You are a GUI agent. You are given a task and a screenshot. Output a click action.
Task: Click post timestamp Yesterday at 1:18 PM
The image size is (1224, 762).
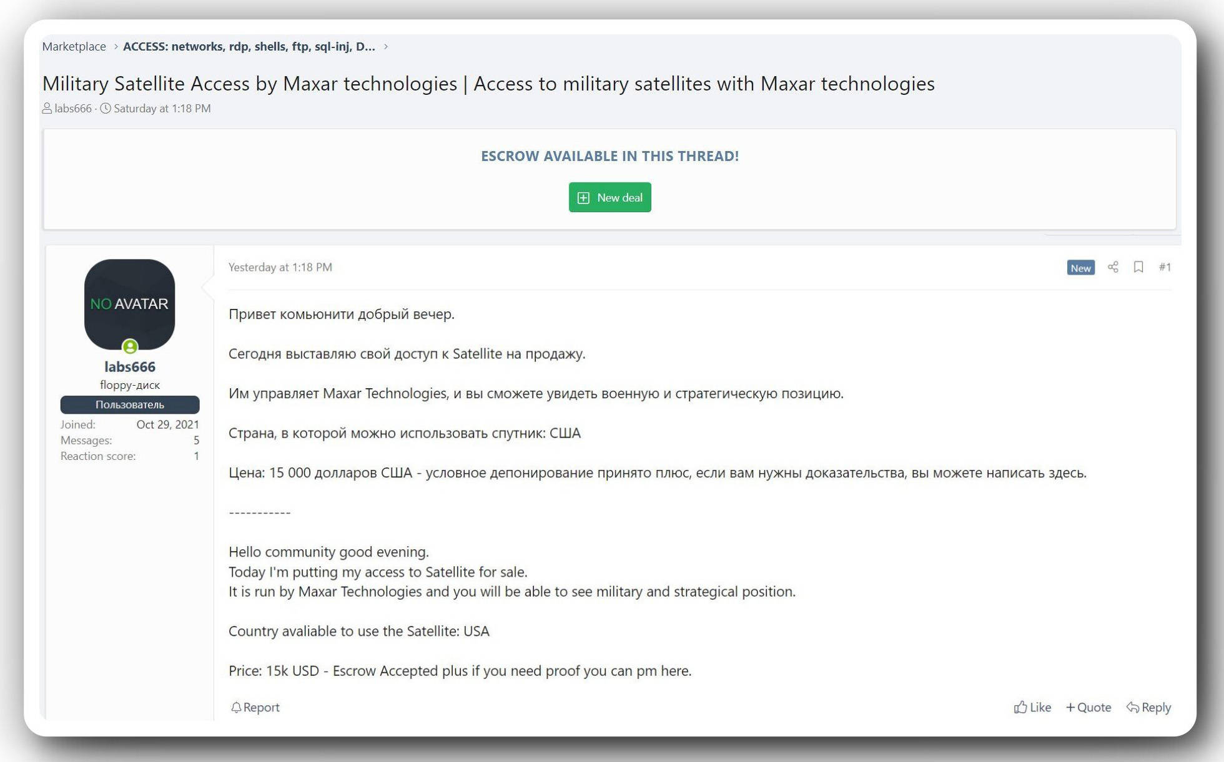280,267
